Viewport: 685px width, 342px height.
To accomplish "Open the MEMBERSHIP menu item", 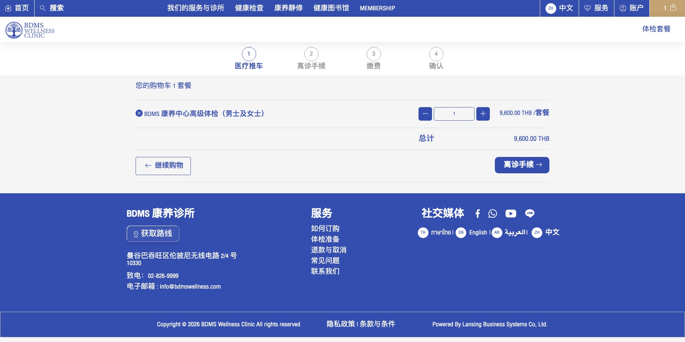I will pos(377,8).
